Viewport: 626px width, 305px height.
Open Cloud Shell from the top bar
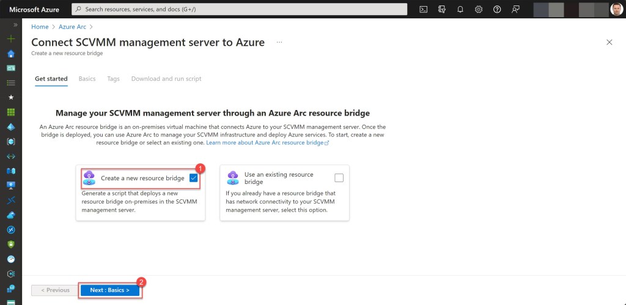423,9
